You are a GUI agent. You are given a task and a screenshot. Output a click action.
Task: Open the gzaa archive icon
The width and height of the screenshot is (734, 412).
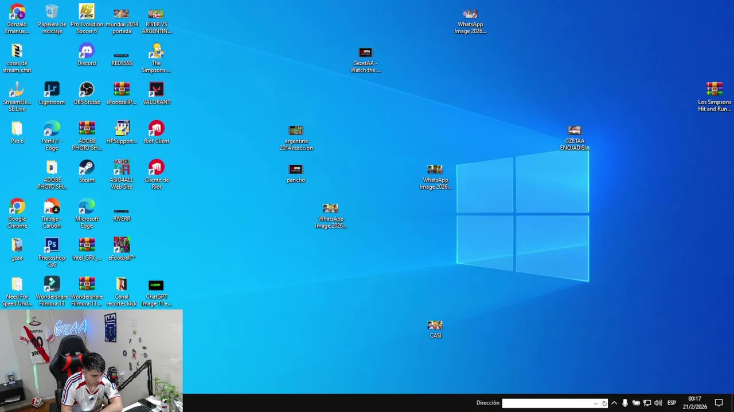pyautogui.click(x=17, y=249)
